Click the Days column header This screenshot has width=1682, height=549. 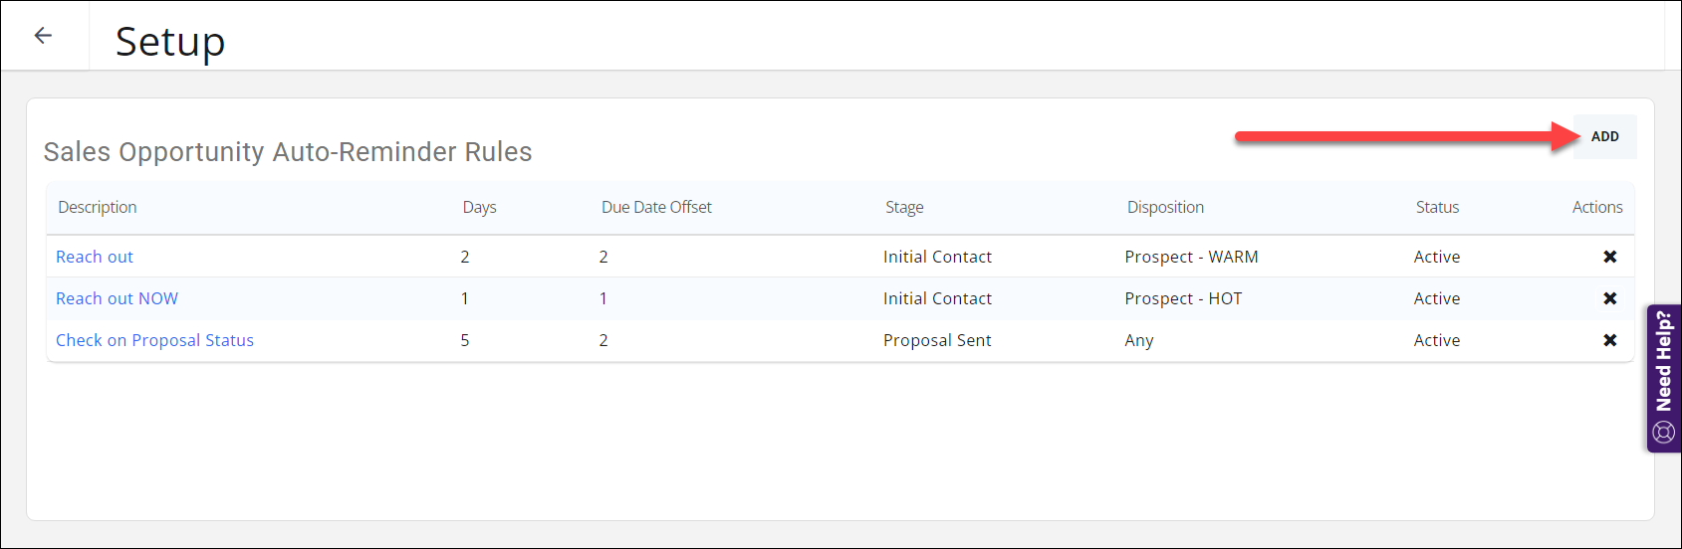[x=479, y=207]
